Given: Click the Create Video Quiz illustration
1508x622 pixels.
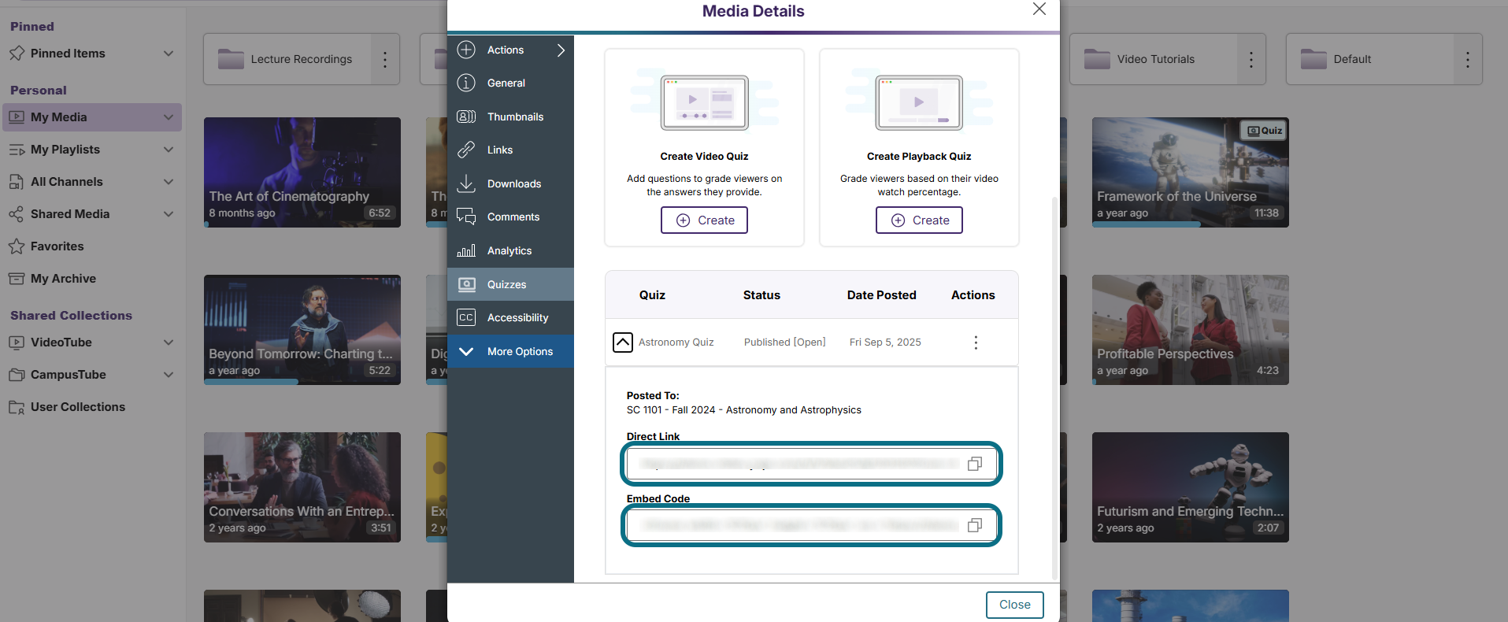Looking at the screenshot, I should tap(704, 102).
